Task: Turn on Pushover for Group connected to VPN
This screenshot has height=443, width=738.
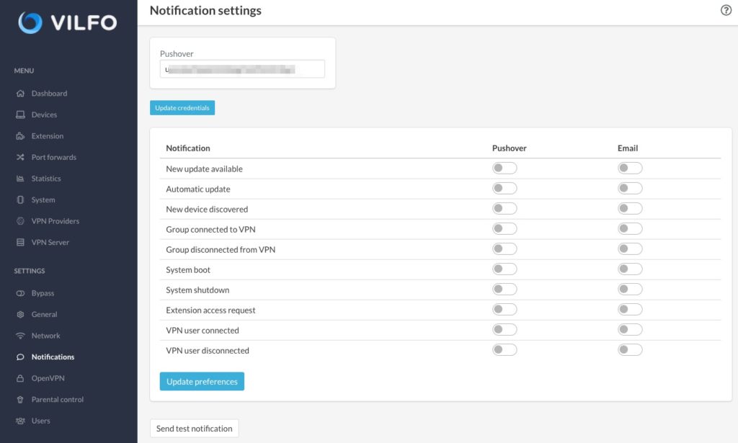Action: [x=504, y=228]
